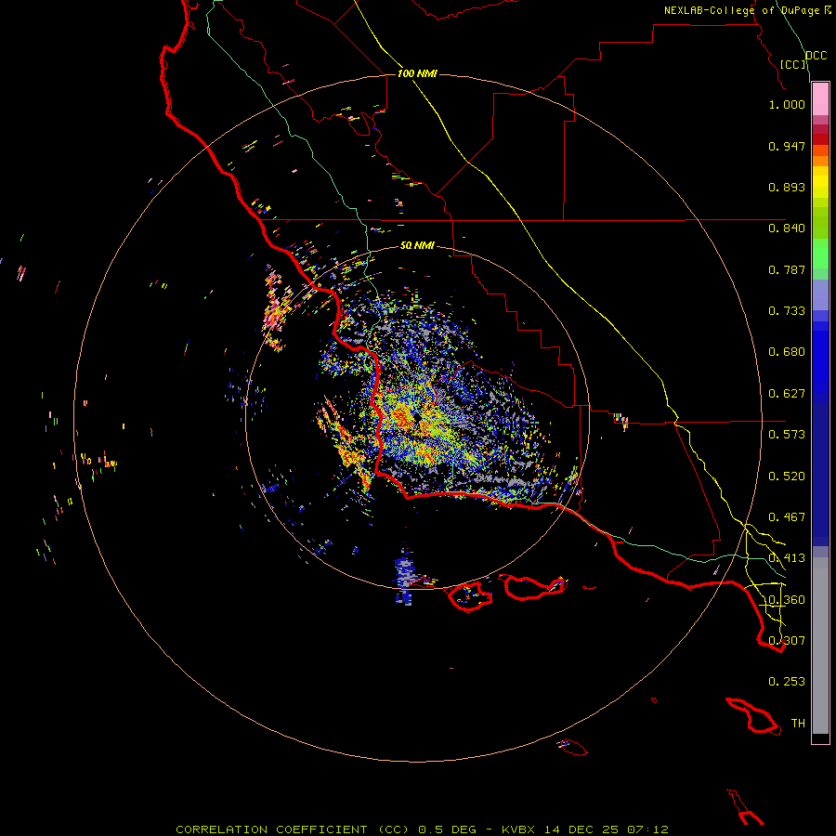The image size is (836, 836).
Task: Click the 100 NMI range ring label
Action: click(x=417, y=73)
